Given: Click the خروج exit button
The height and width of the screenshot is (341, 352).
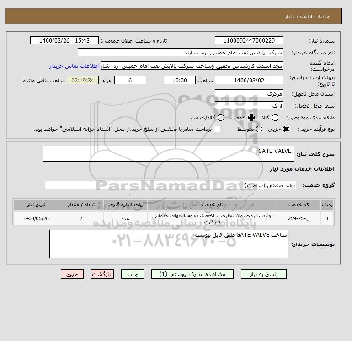Looking at the screenshot, I should tap(72, 274).
